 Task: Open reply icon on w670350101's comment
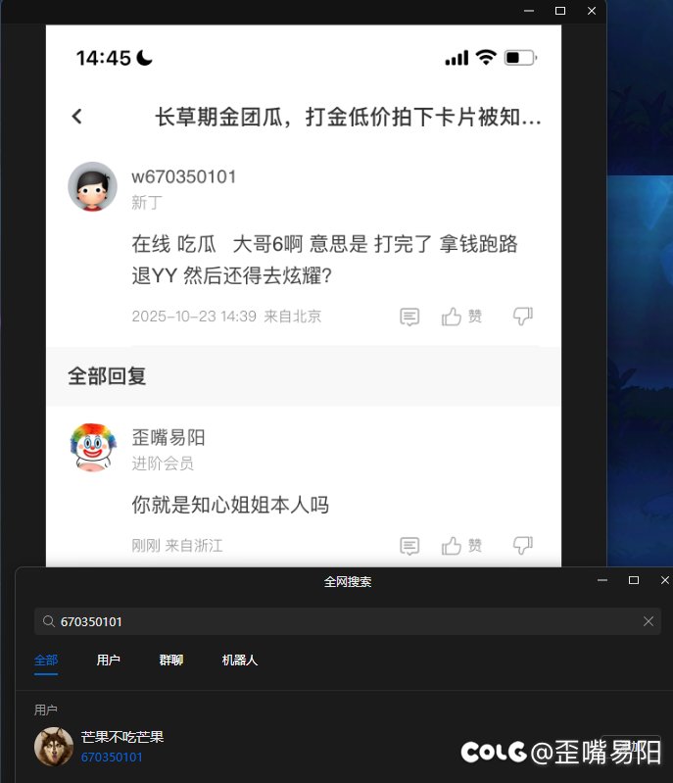point(409,317)
